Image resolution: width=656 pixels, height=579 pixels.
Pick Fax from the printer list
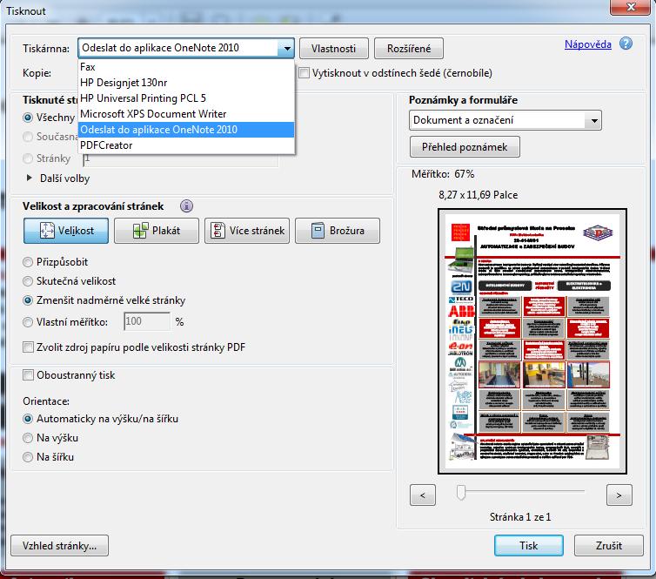click(186, 67)
